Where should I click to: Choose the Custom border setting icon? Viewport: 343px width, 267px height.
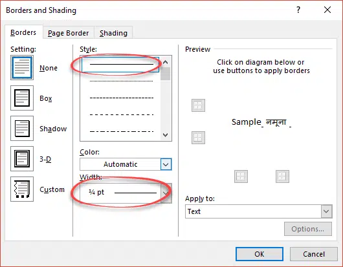coord(22,189)
